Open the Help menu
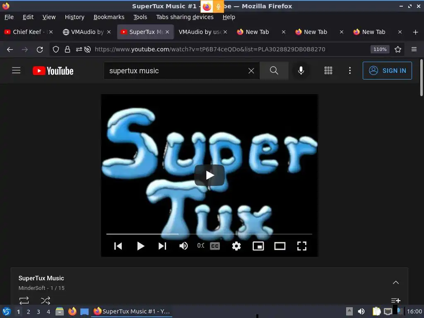Image resolution: width=424 pixels, height=318 pixels. tap(229, 17)
